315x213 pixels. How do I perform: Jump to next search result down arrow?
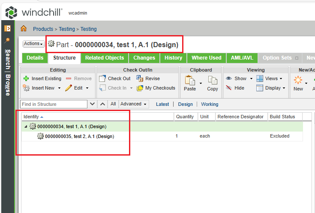[x=92, y=104]
